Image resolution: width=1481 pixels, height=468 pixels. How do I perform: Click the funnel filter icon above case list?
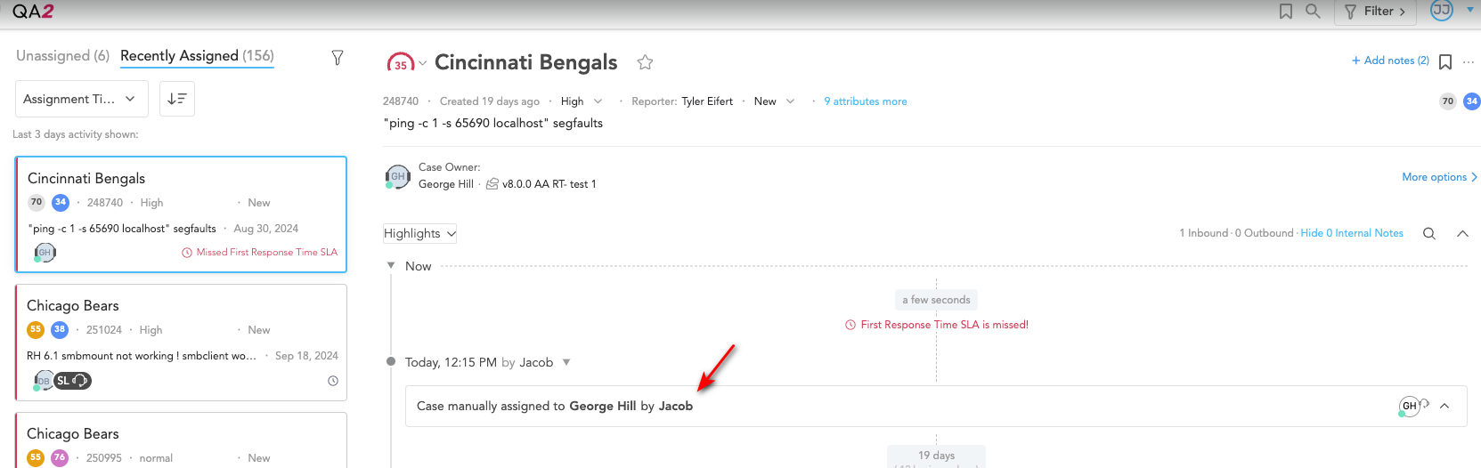(338, 57)
